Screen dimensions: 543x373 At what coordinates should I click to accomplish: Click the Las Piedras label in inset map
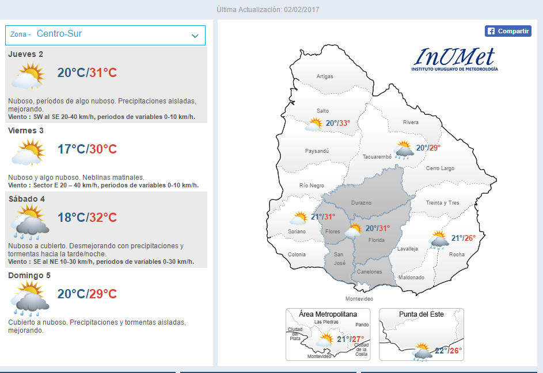click(x=326, y=322)
